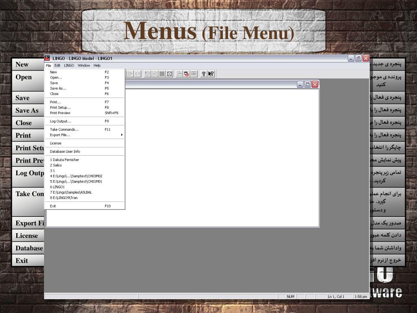The width and height of the screenshot is (417, 313).
Task: Select Take Commands... menu entry
Action: tap(85, 129)
